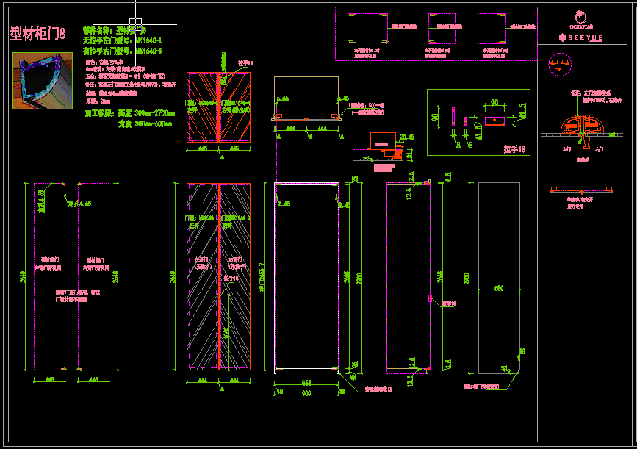Select the pink title text 型材柜门8

[38, 34]
